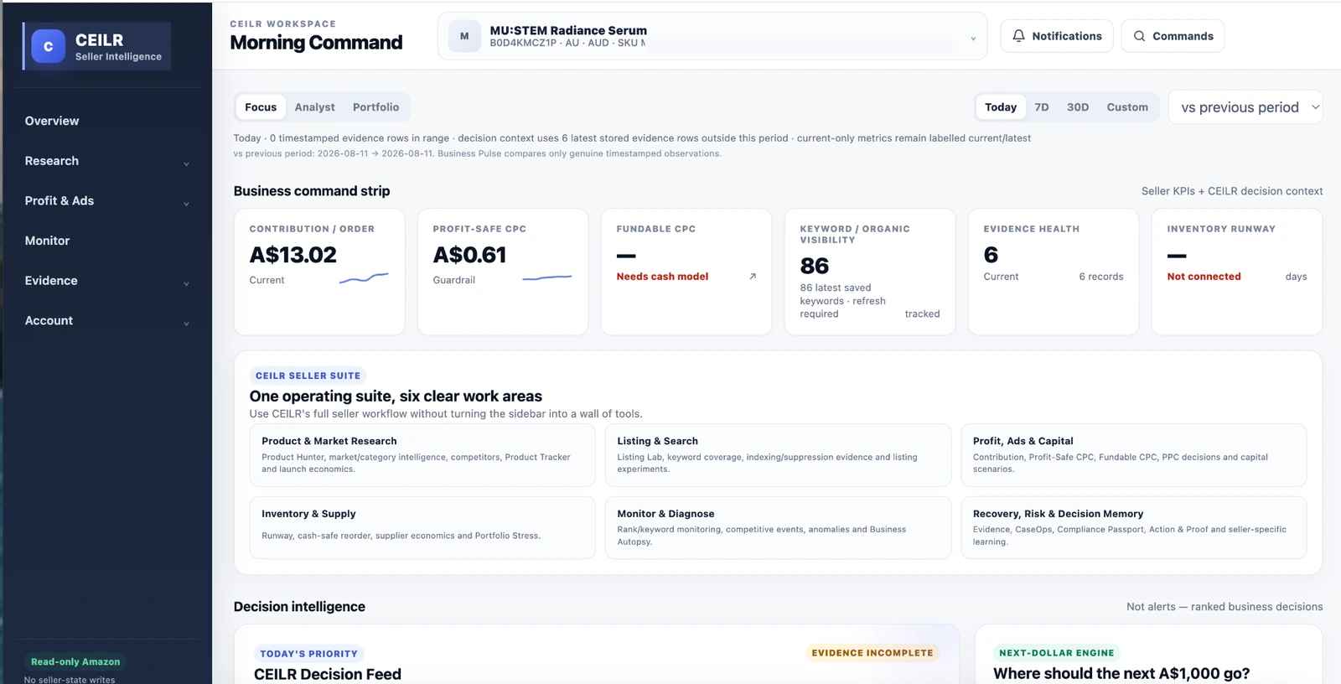Click the Decision intelligence heading
The height and width of the screenshot is (684, 1341).
pyautogui.click(x=299, y=607)
